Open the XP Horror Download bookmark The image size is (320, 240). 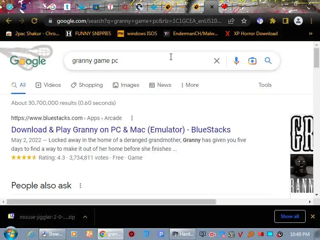pos(252,34)
